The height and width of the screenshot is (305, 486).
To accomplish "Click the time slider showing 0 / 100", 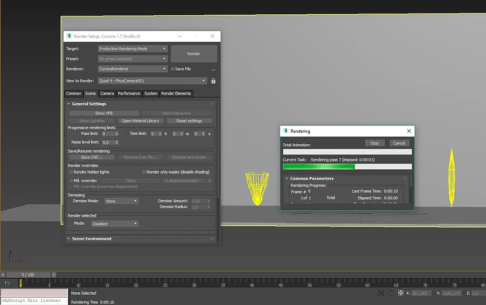I will [x=28, y=275].
